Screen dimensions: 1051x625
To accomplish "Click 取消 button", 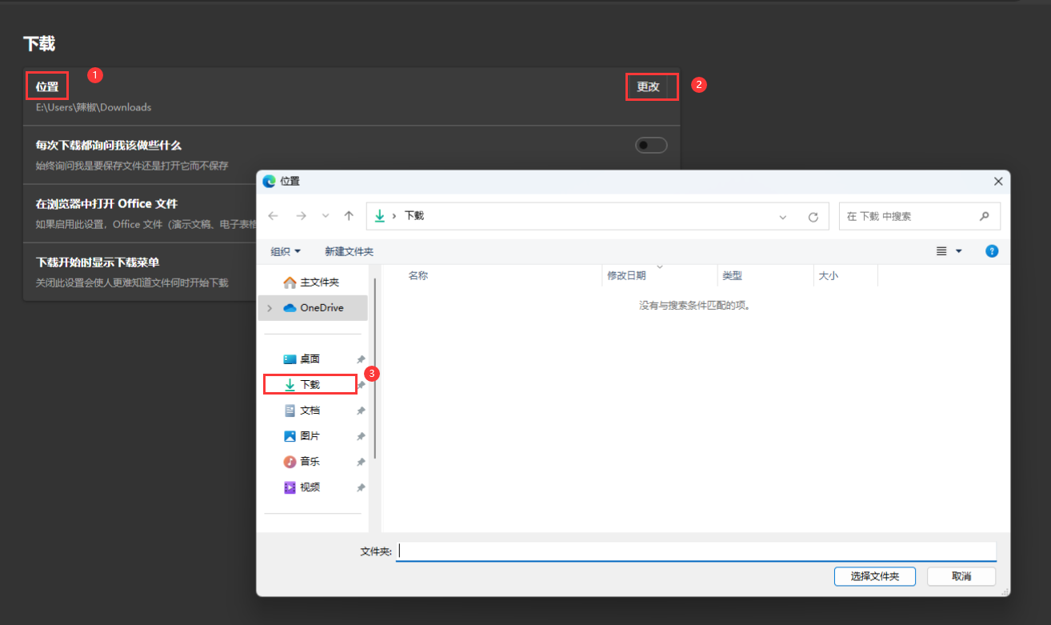I will (961, 576).
